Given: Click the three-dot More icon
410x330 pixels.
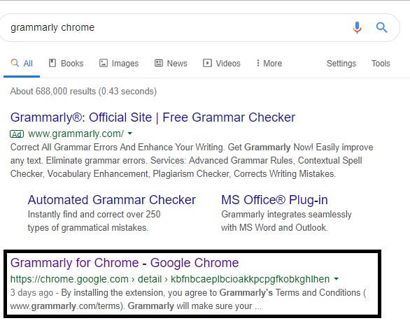Looking at the screenshot, I should pyautogui.click(x=257, y=63).
